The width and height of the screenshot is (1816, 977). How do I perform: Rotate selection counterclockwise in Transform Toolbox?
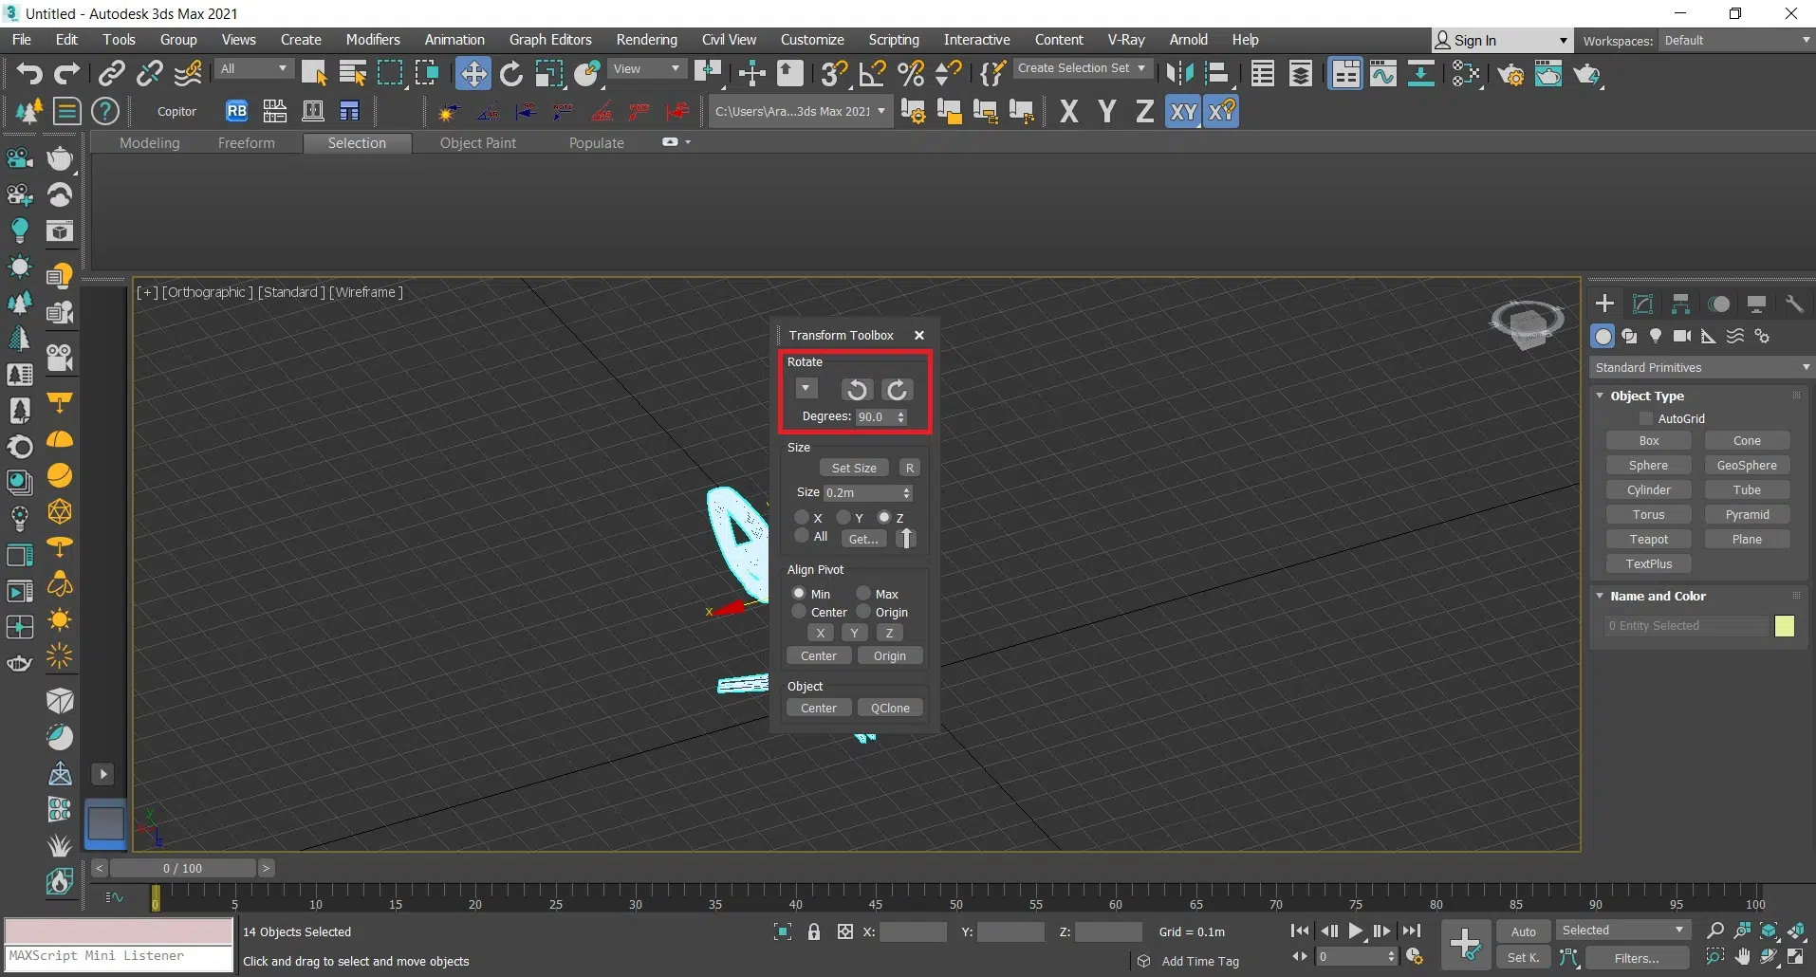point(856,390)
